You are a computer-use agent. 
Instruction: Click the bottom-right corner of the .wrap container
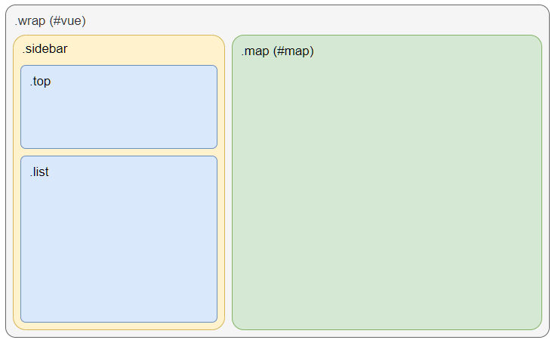[x=545, y=333]
